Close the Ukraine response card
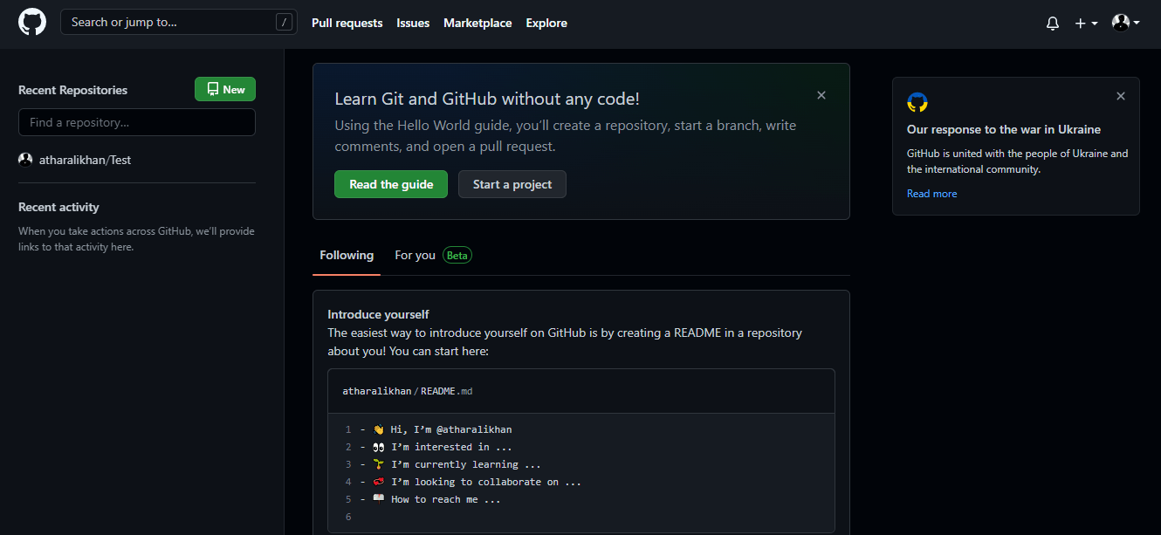The image size is (1161, 535). point(1121,96)
